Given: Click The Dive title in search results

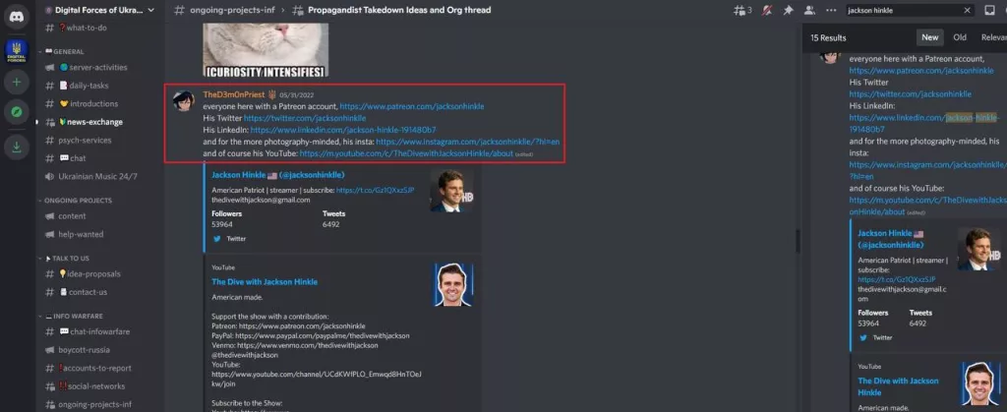Looking at the screenshot, I should point(899,386).
